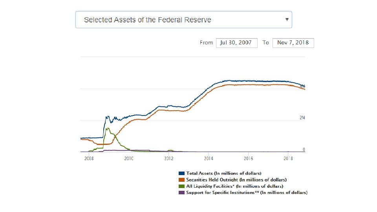The image size is (377, 212).
Task: Click the 2014 x-axis label
Action: (209, 158)
